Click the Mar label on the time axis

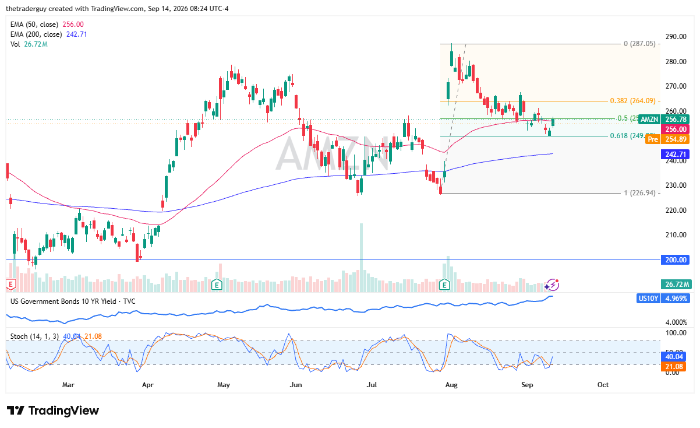69,385
